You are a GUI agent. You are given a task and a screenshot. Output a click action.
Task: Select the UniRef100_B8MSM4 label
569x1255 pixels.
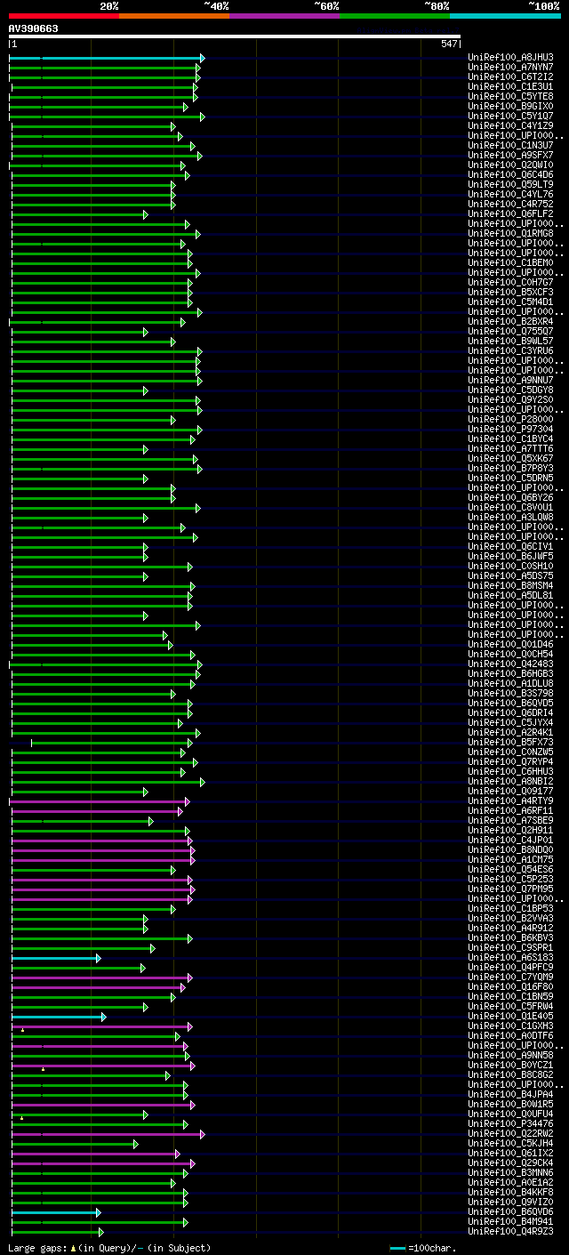(511, 585)
